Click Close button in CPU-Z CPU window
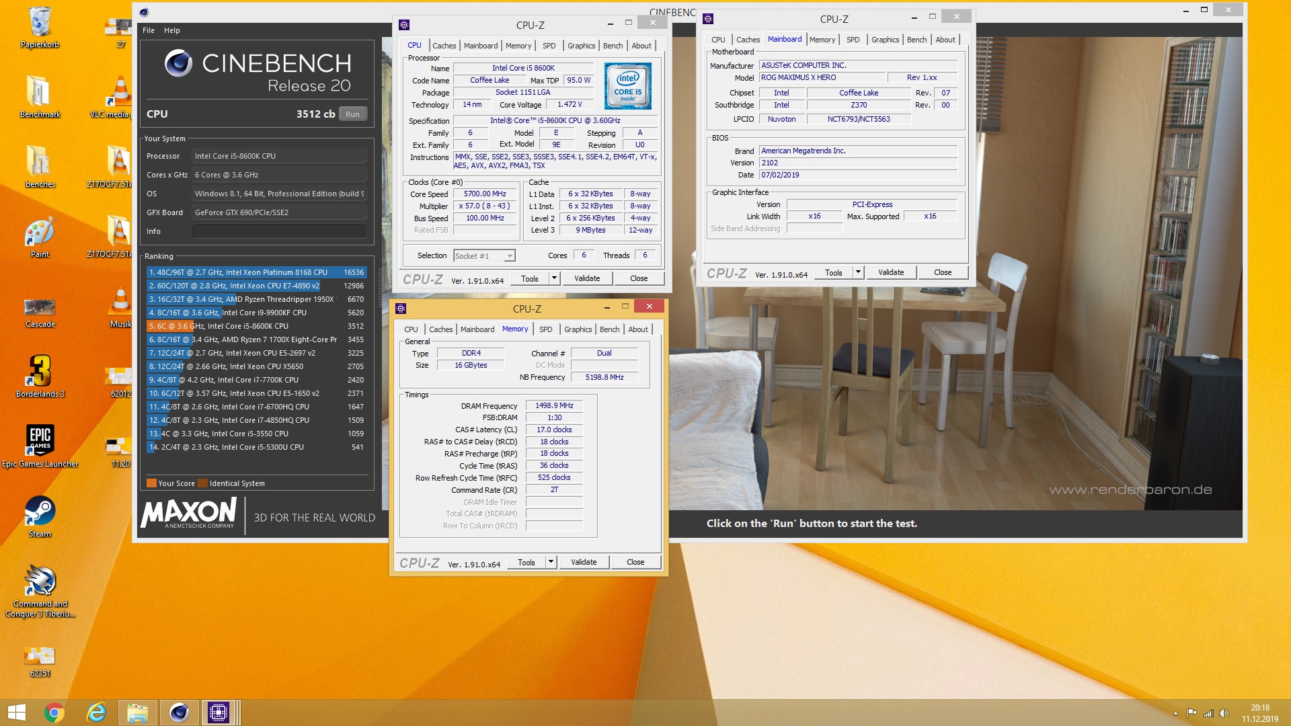Image resolution: width=1291 pixels, height=726 pixels. click(x=639, y=278)
